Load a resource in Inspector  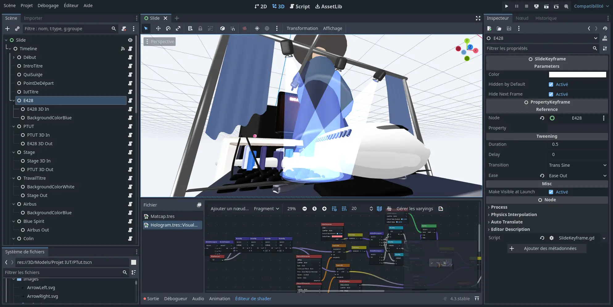pos(499,28)
